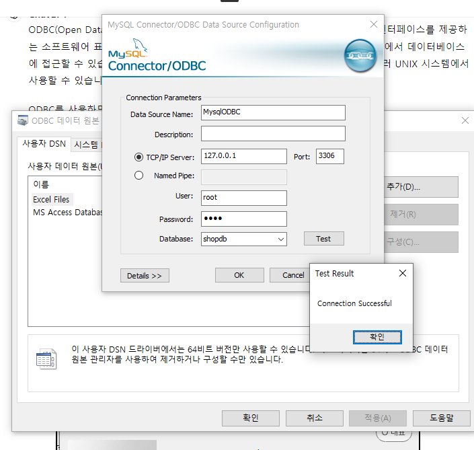Click Cancel in the MySQL Connector dialog
This screenshot has height=450, width=474.
click(290, 275)
